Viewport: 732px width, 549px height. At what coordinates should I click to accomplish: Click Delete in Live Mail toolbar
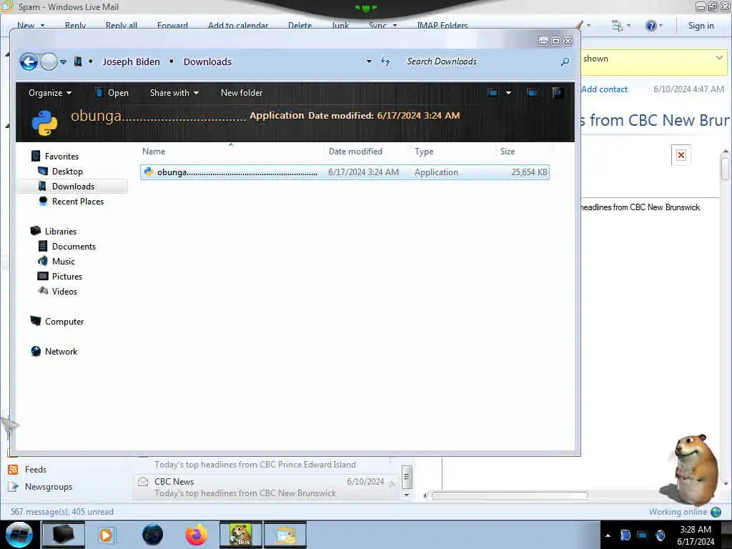[x=300, y=25]
